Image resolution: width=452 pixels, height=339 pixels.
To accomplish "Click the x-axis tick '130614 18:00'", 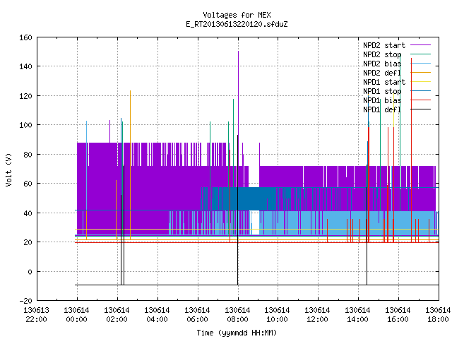I will tap(438, 315).
